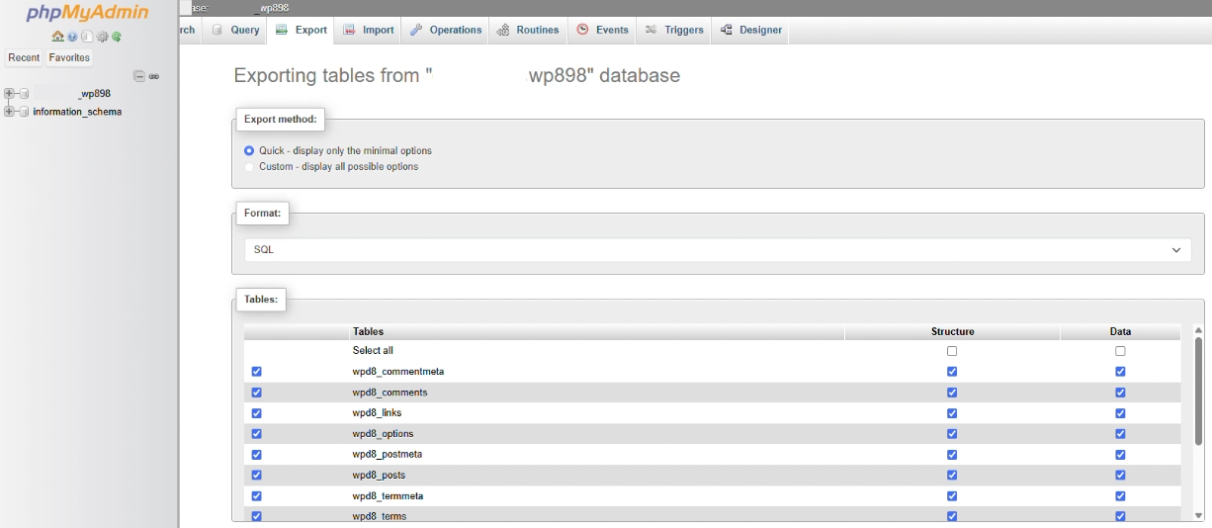The width and height of the screenshot is (1212, 528).
Task: Check Select all Structure checkbox
Action: pos(952,351)
